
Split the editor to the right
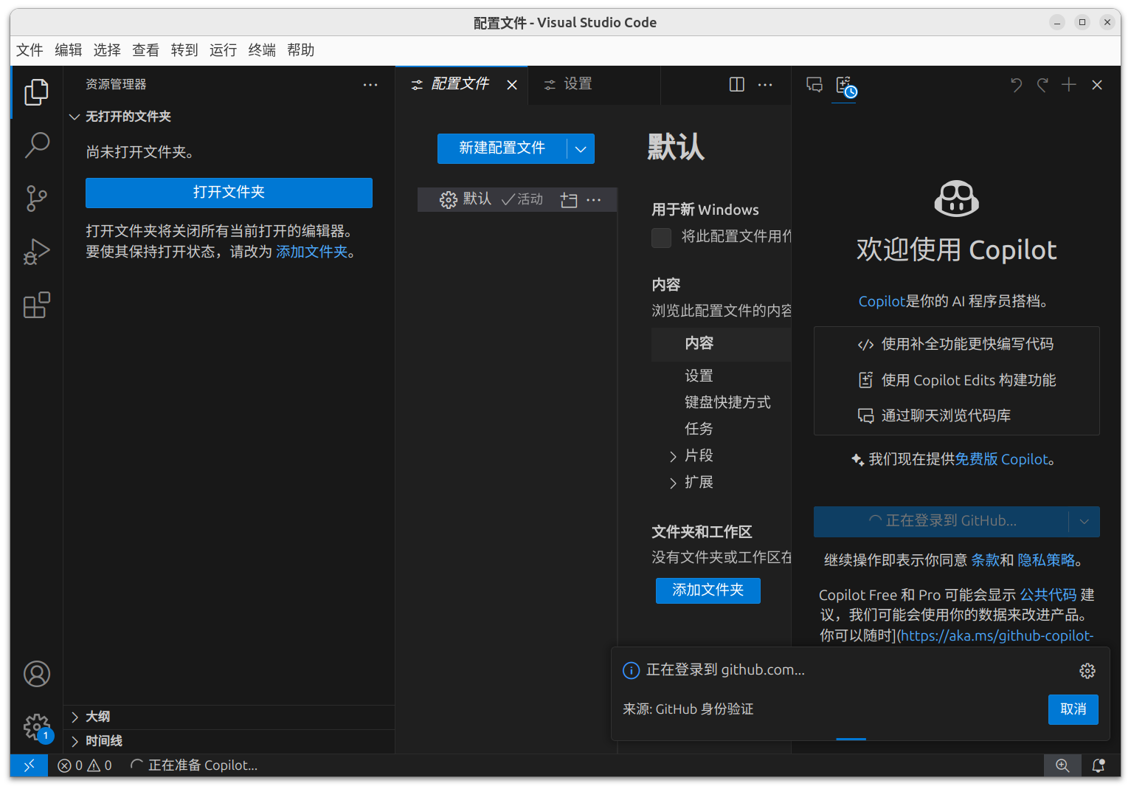(x=736, y=84)
